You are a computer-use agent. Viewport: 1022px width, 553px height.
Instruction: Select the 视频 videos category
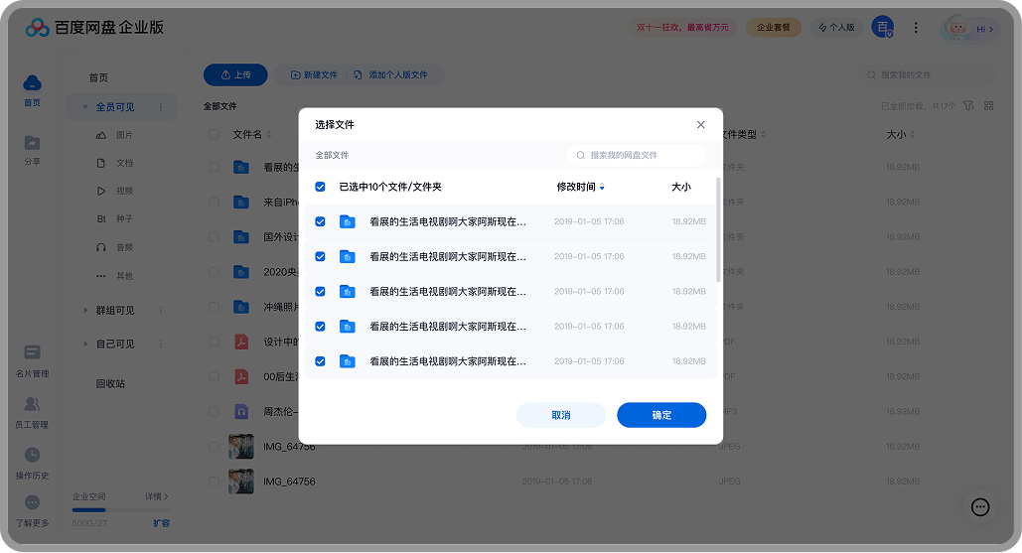pyautogui.click(x=115, y=191)
